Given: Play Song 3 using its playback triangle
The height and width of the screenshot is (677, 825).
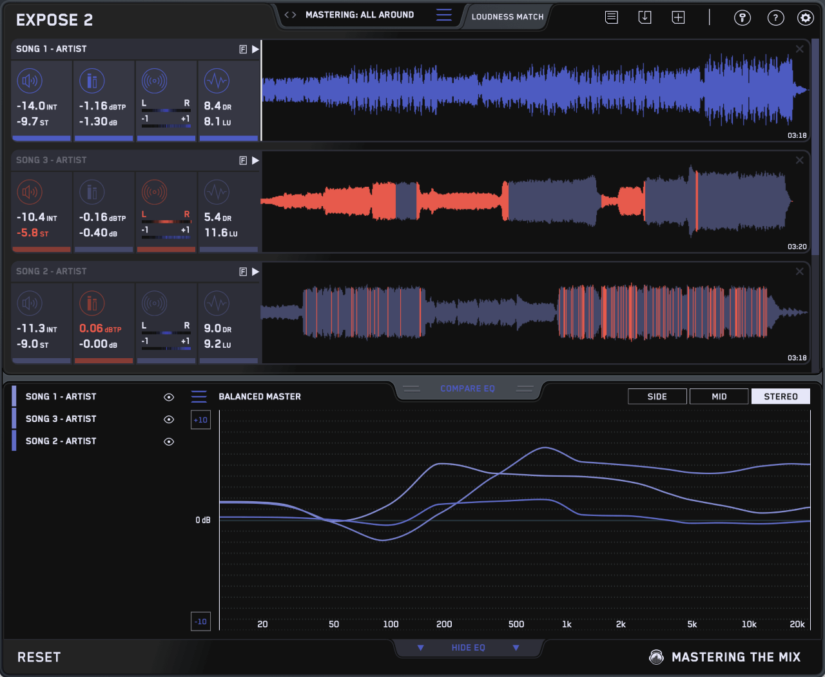Looking at the screenshot, I should tap(256, 160).
